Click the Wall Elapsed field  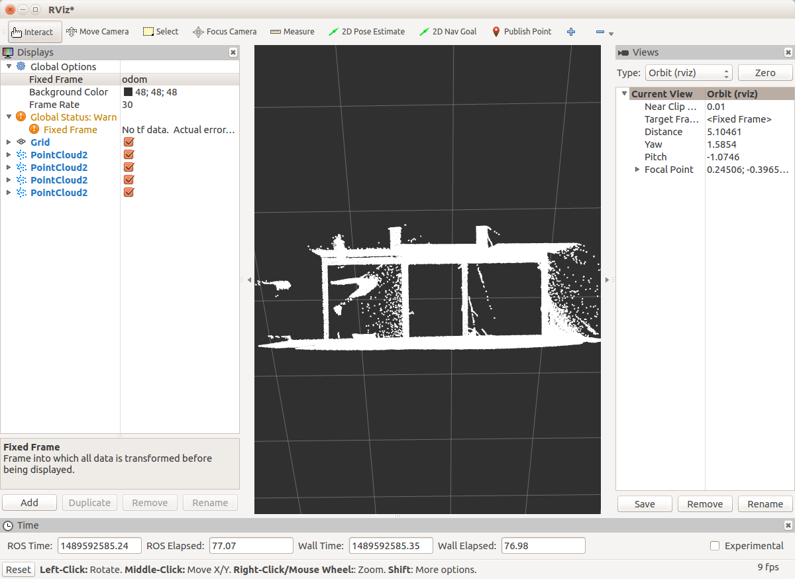(543, 546)
